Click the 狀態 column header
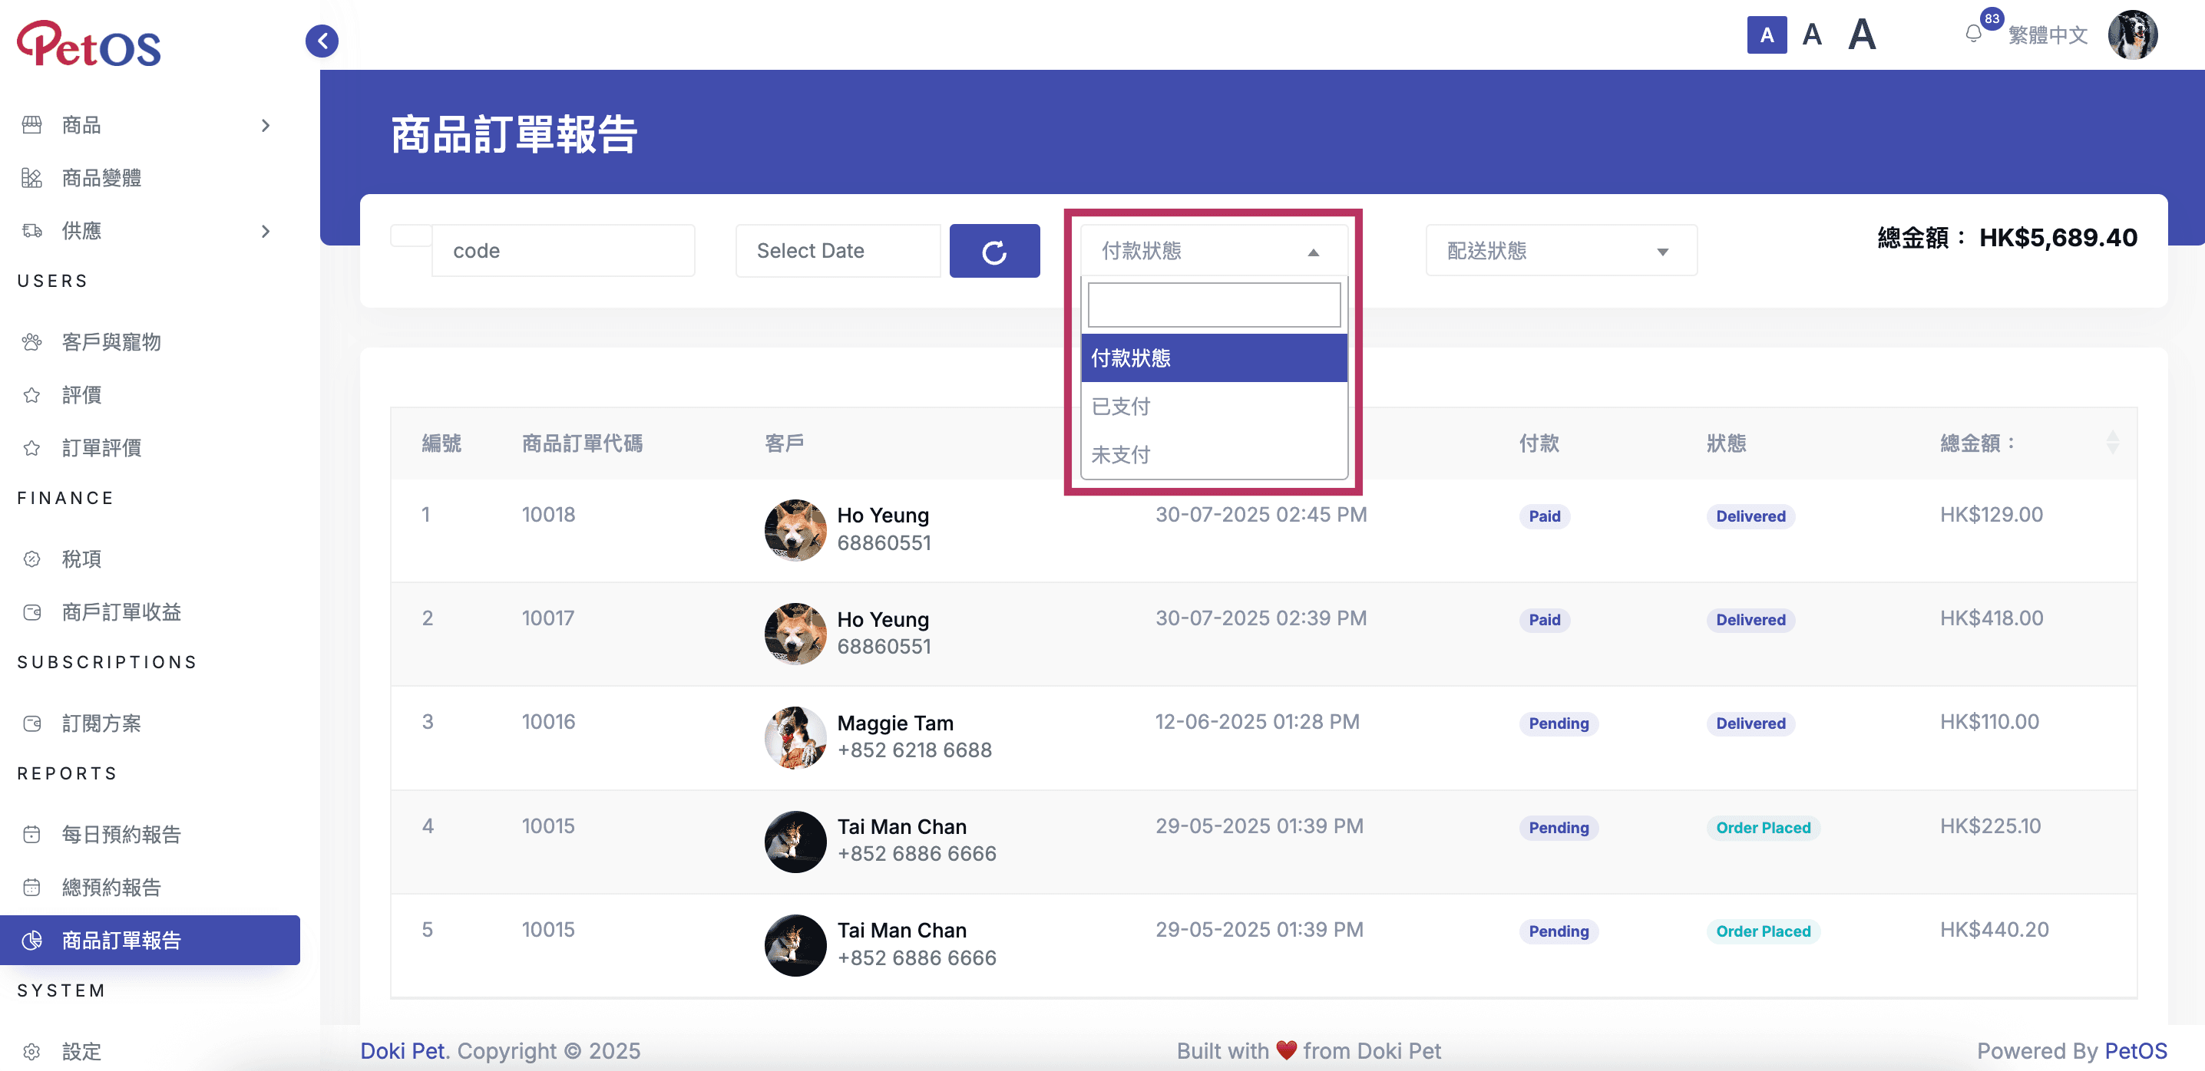 1726,443
